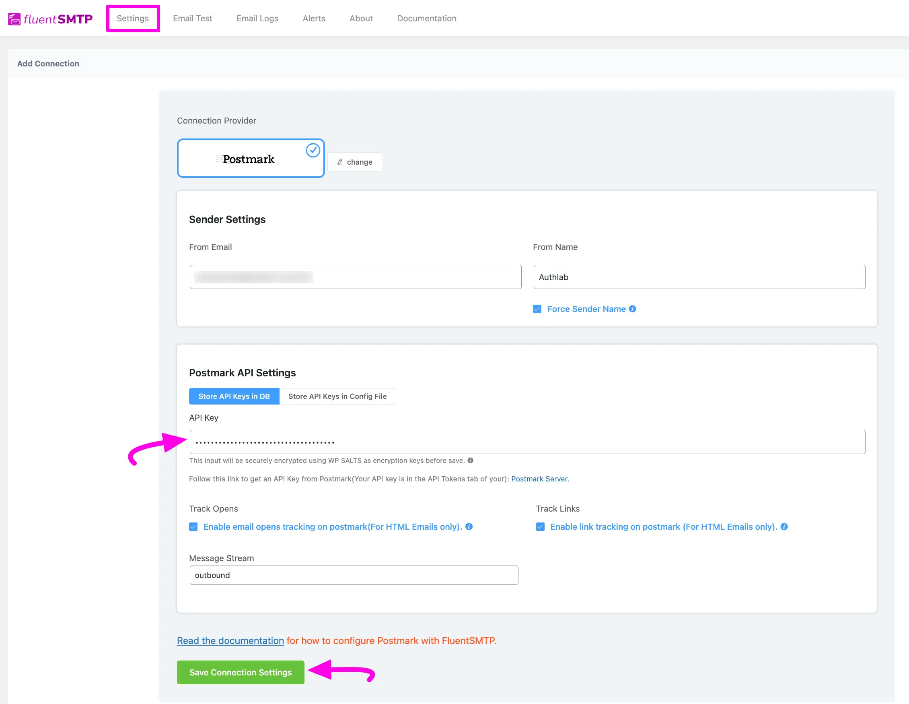Click the change provider button

[355, 162]
